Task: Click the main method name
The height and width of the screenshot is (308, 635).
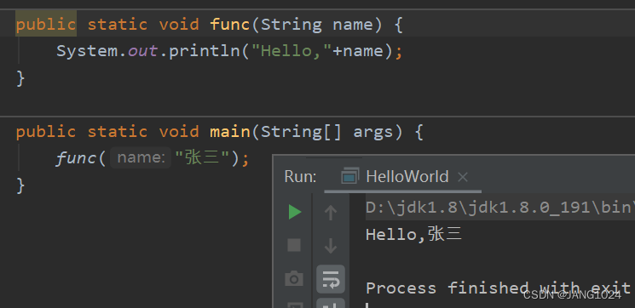Action: click(x=230, y=132)
